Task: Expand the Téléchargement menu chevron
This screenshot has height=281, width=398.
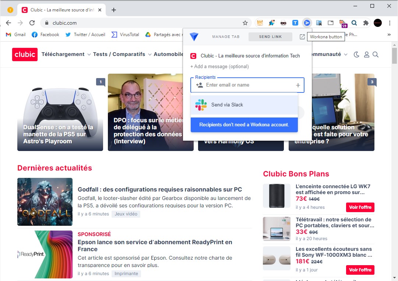Action: 89,55
